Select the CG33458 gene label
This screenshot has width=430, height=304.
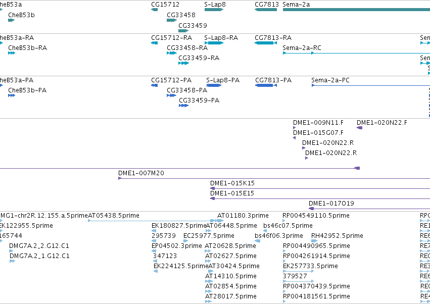click(181, 15)
